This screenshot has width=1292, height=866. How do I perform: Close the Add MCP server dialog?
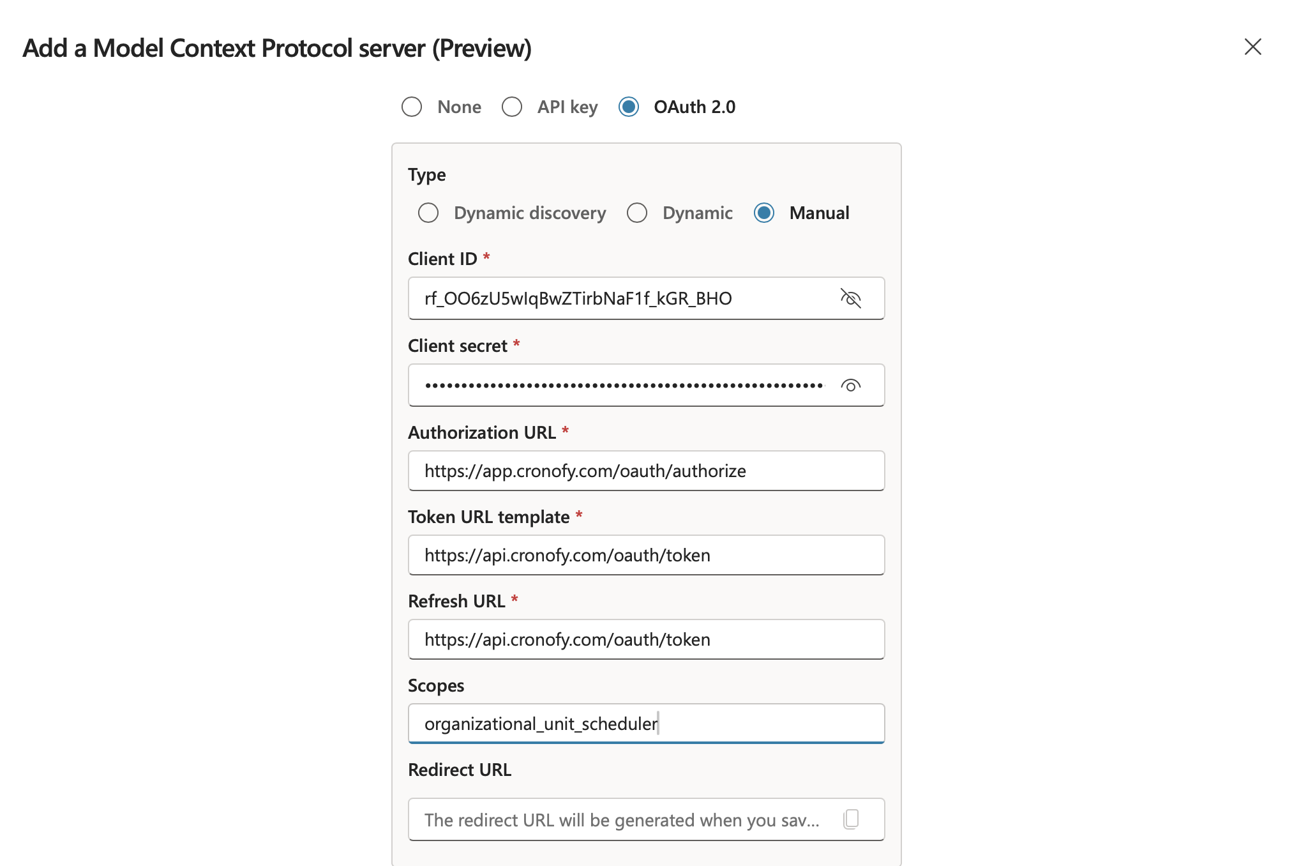(1252, 47)
